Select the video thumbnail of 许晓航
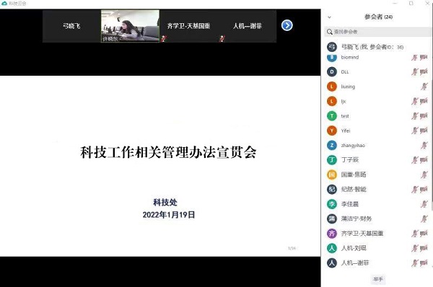This screenshot has width=433, height=287. coord(130,26)
